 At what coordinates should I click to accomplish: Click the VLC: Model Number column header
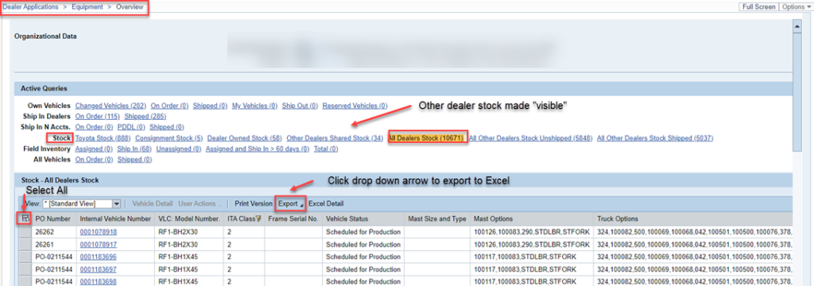click(x=189, y=219)
